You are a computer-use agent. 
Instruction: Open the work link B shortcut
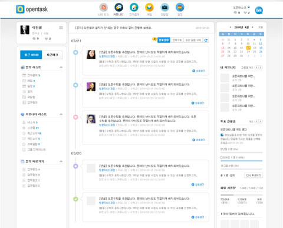coord(31,175)
